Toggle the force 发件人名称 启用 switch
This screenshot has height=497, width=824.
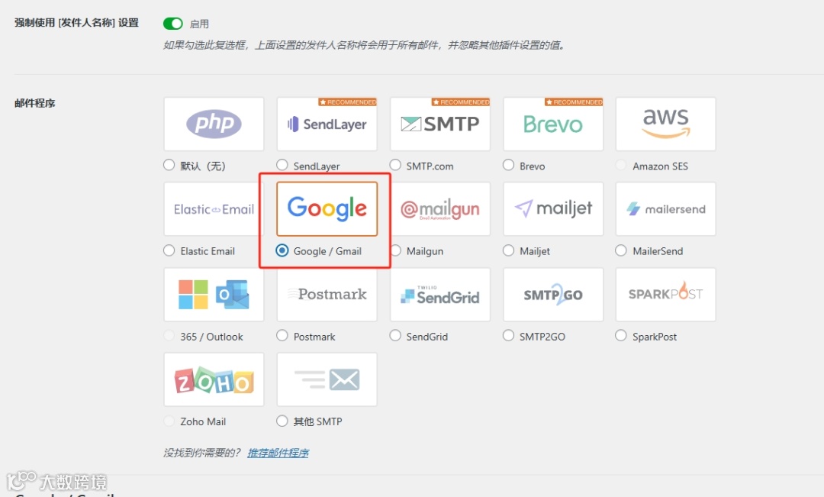tap(173, 24)
